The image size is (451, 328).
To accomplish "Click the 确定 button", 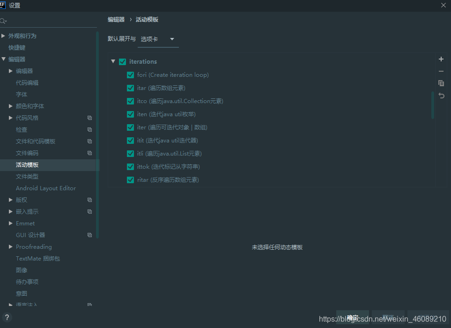I will coord(352,317).
